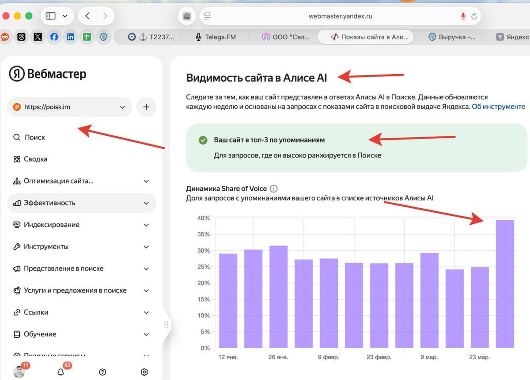Switch to the Telega.FM tab
This screenshot has height=380, width=530.
[216, 37]
